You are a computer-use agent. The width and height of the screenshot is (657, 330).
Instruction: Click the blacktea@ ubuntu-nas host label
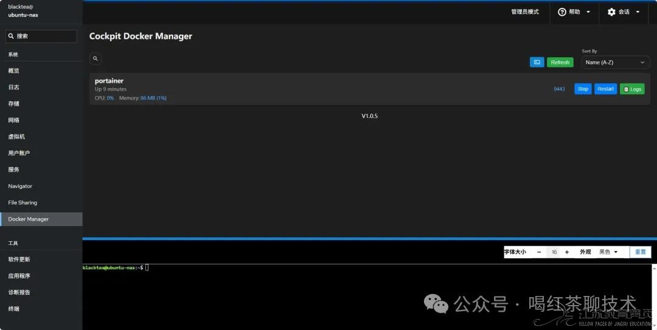tap(23, 11)
